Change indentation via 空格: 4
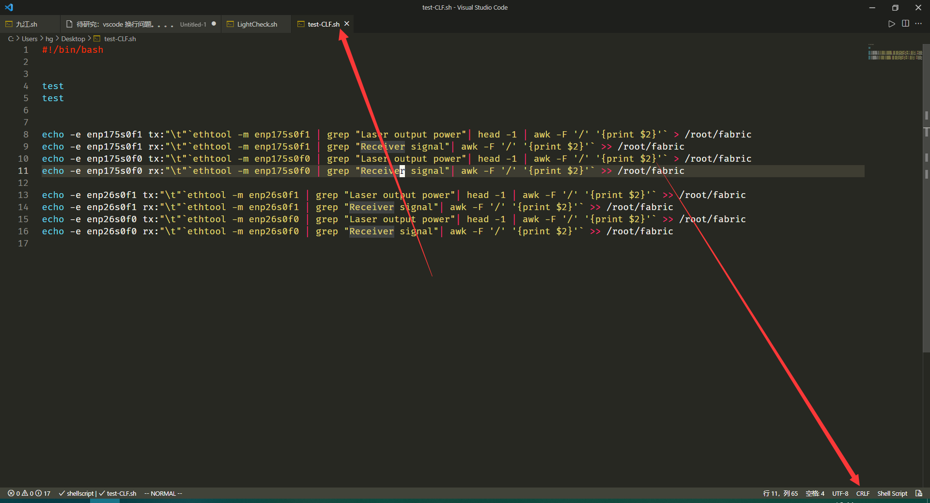The width and height of the screenshot is (930, 503). pyautogui.click(x=815, y=493)
